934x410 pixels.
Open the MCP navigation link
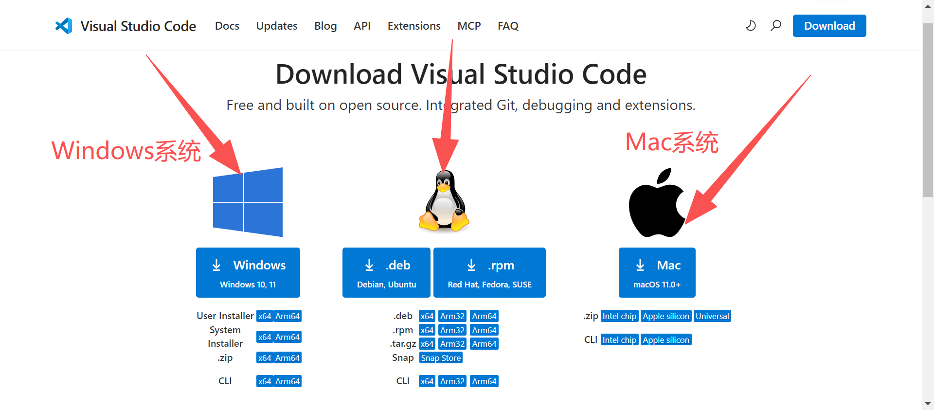(x=469, y=26)
